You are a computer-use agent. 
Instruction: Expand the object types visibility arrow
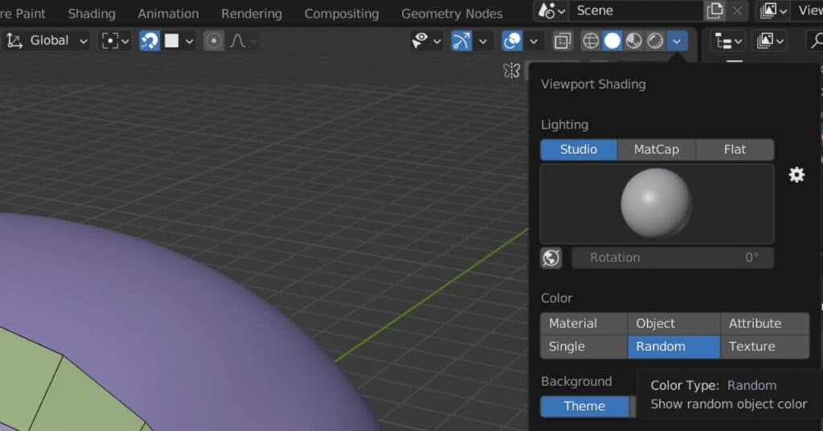(436, 41)
